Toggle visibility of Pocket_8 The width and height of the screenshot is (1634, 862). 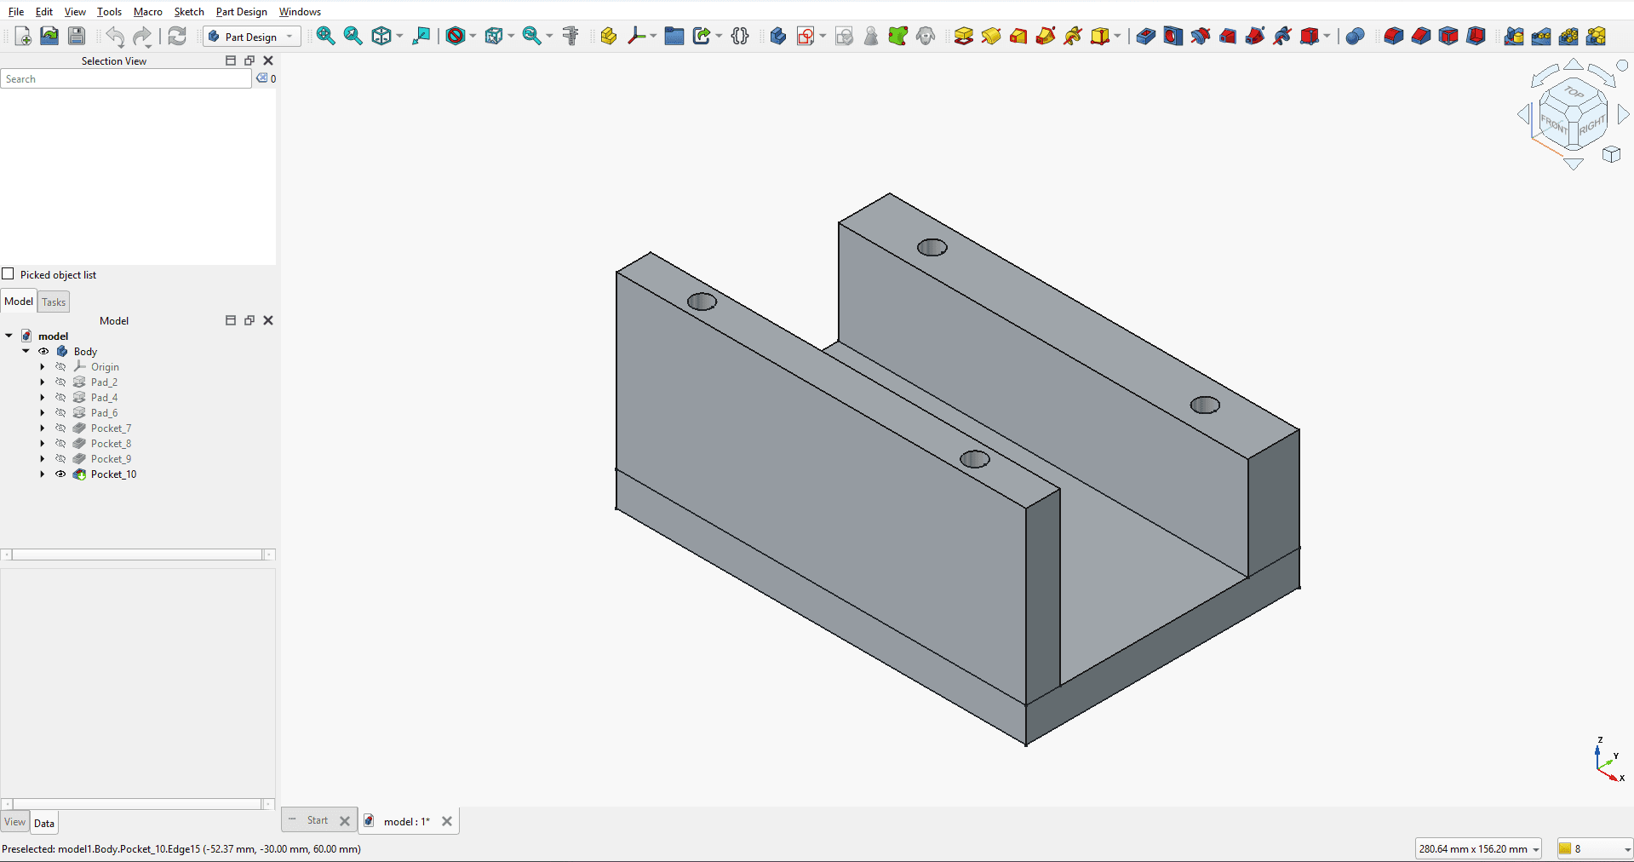(x=60, y=443)
